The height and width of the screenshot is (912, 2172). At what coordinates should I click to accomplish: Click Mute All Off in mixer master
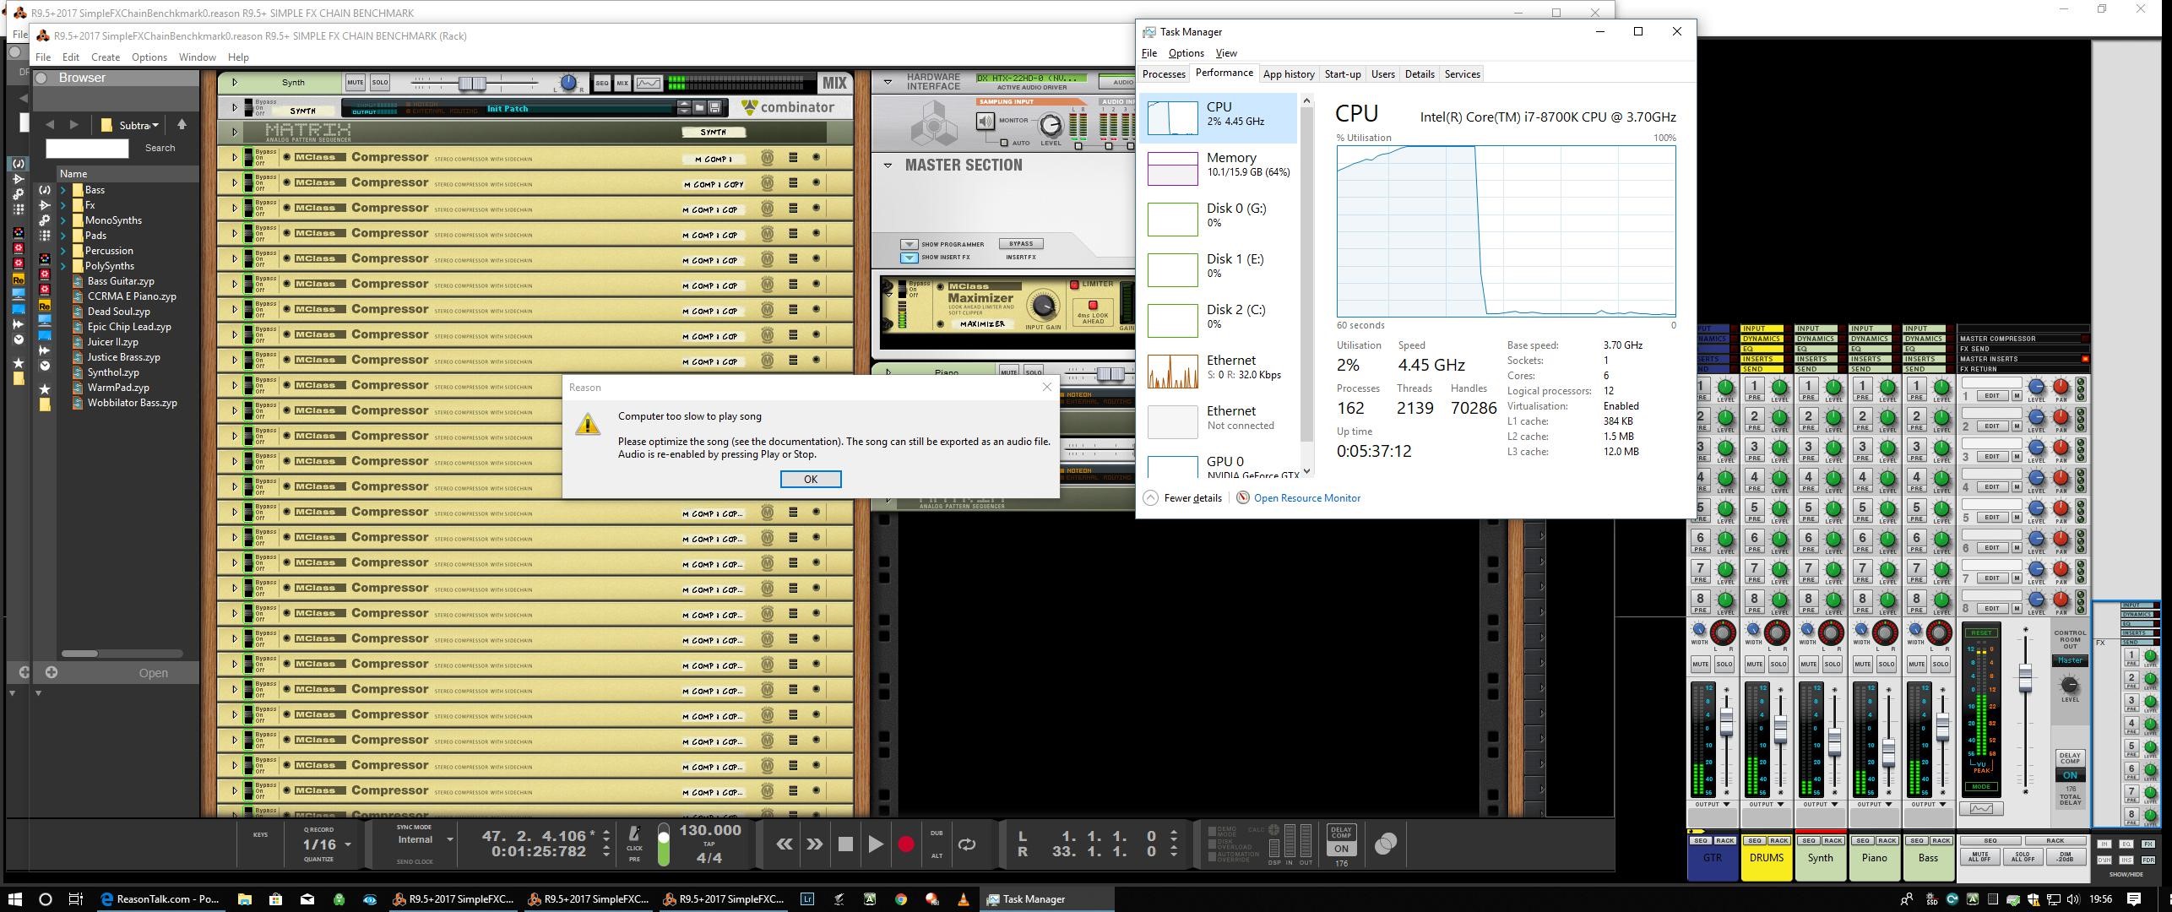[x=1979, y=857]
